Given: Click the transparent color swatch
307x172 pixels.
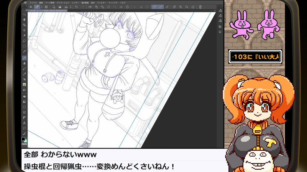Looking at the screenshot, I should tap(24, 144).
